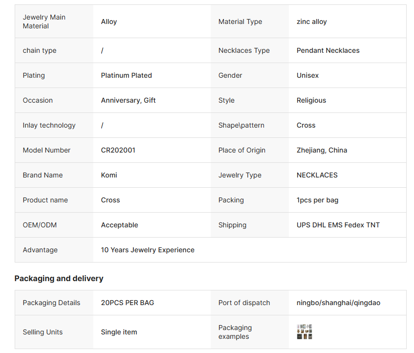Click the Pendant Necklaces value

coord(328,50)
